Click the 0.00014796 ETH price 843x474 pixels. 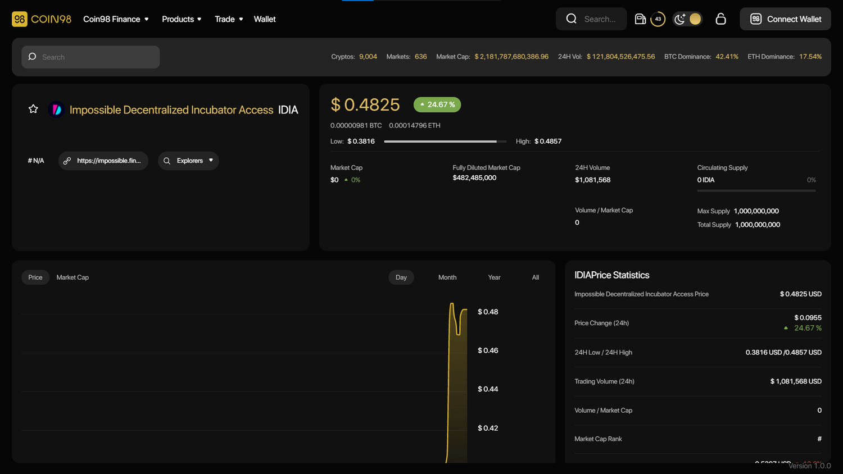pyautogui.click(x=414, y=125)
